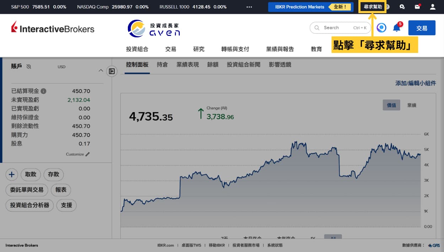Click the sidebar collapse panel icon
This screenshot has width=444, height=252.
[112, 71]
